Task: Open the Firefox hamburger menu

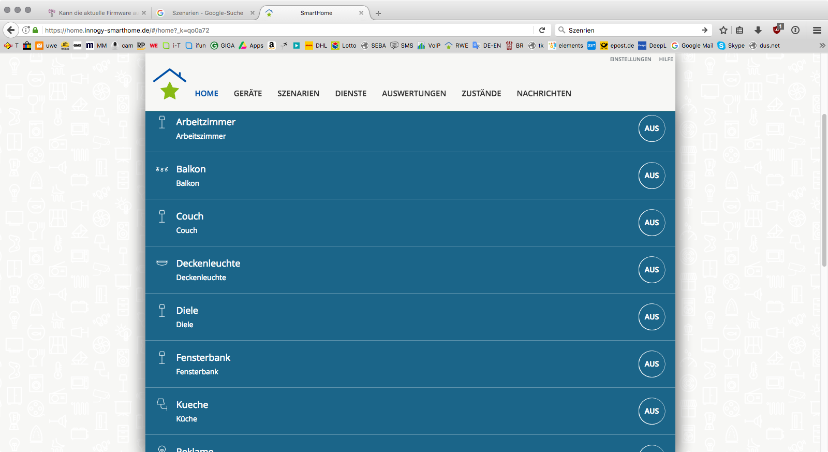Action: 817,30
